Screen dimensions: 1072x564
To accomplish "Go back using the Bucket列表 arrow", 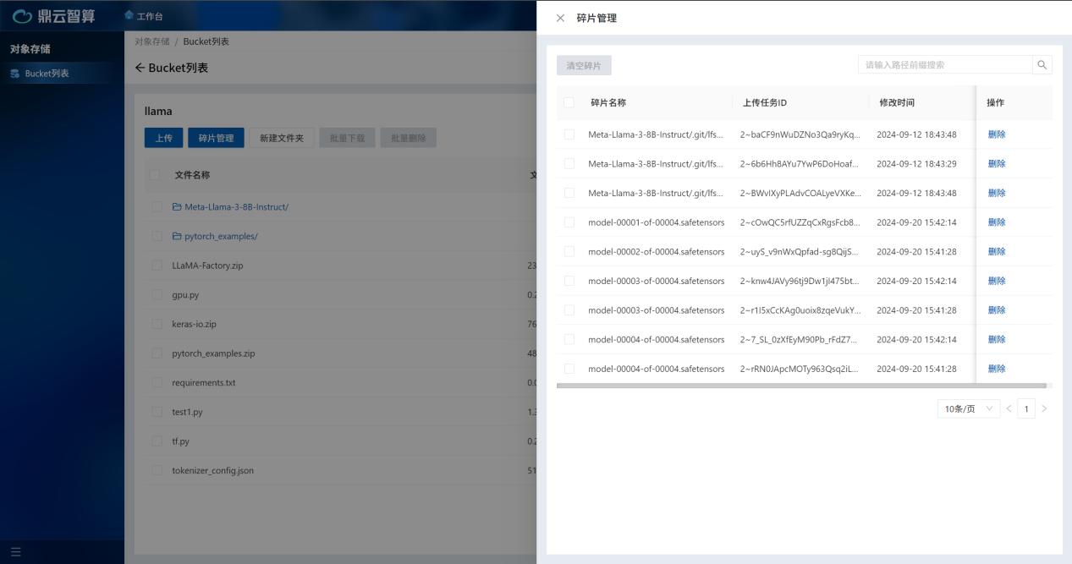I will point(140,68).
